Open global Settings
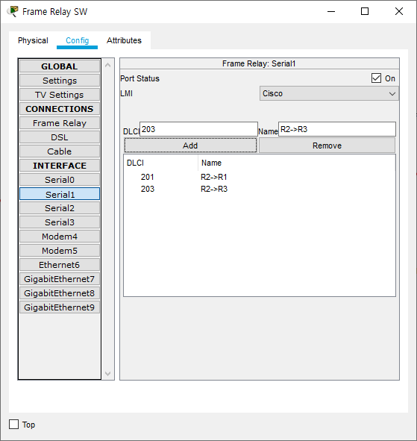Viewport: 417px width, 441px height. (60, 81)
